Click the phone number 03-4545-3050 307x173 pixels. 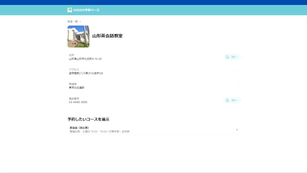(x=78, y=102)
